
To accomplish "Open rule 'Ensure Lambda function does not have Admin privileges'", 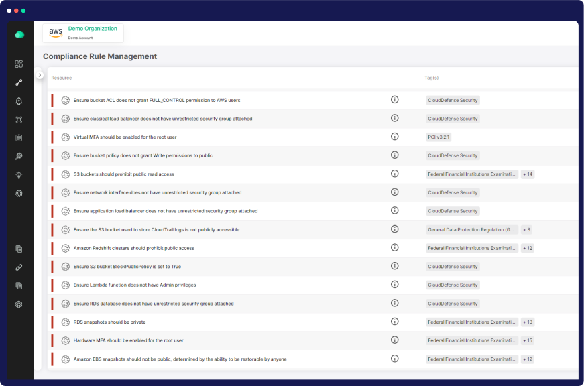I will pos(134,285).
